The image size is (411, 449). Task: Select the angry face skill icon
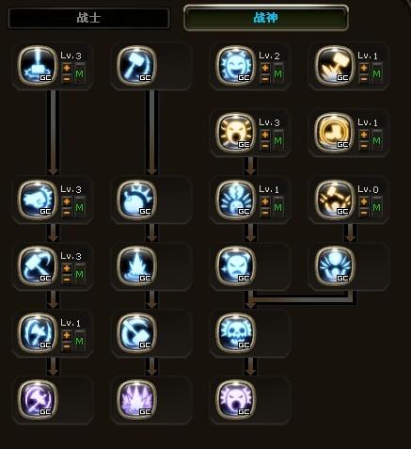[x=235, y=266]
